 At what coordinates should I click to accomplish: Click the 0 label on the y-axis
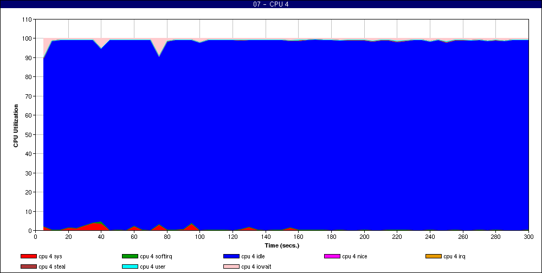point(30,231)
